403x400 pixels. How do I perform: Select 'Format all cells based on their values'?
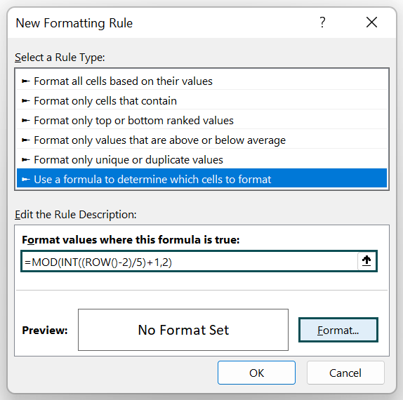click(x=201, y=81)
